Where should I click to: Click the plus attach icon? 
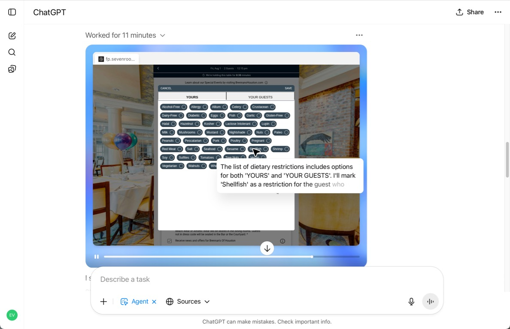tap(103, 302)
